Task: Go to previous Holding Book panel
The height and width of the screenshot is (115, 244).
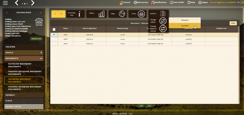Action: click(x=7, y=13)
